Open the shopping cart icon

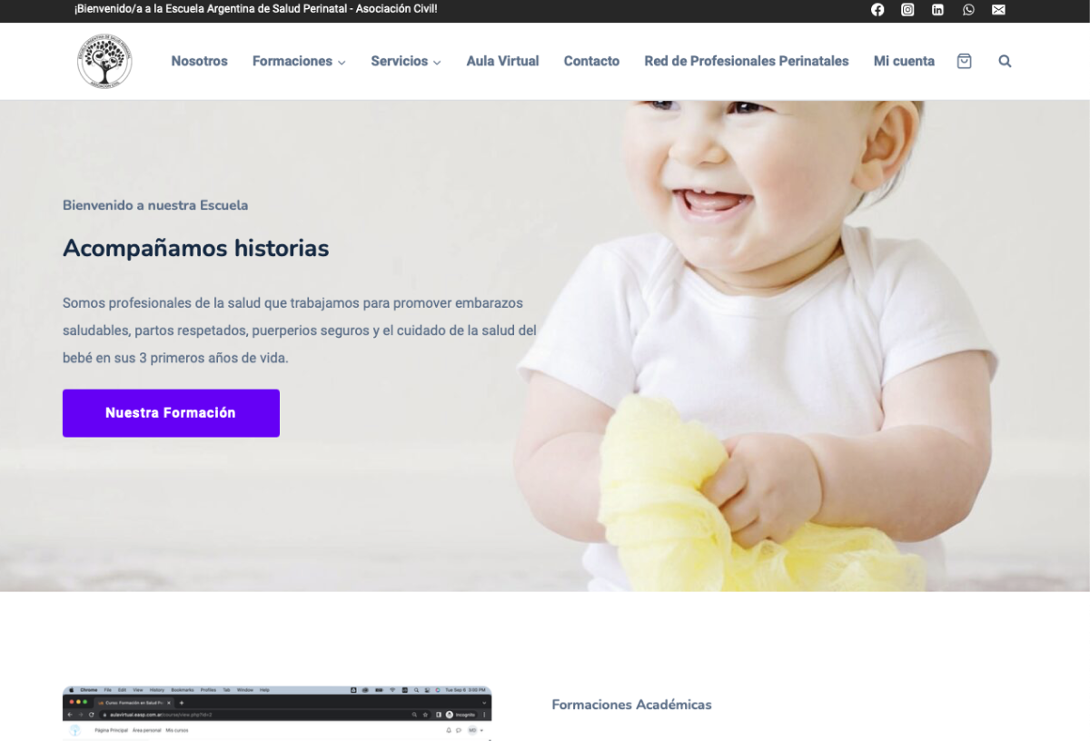click(x=964, y=61)
